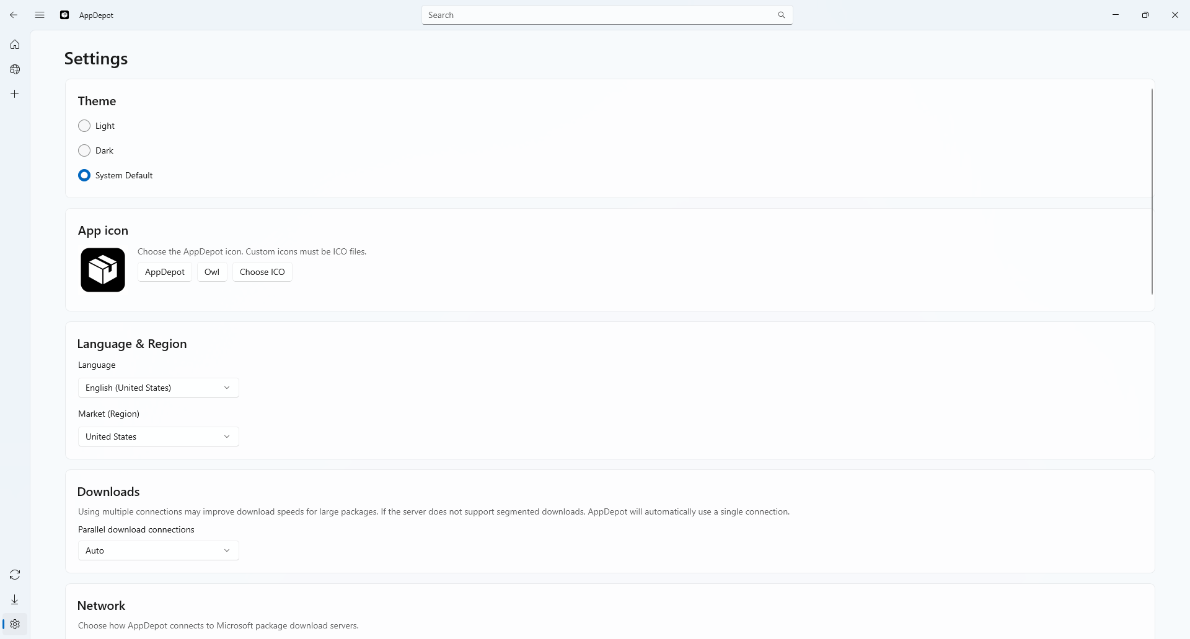This screenshot has width=1190, height=639.
Task: Open the hamburger navigation menu
Action: pos(40,15)
